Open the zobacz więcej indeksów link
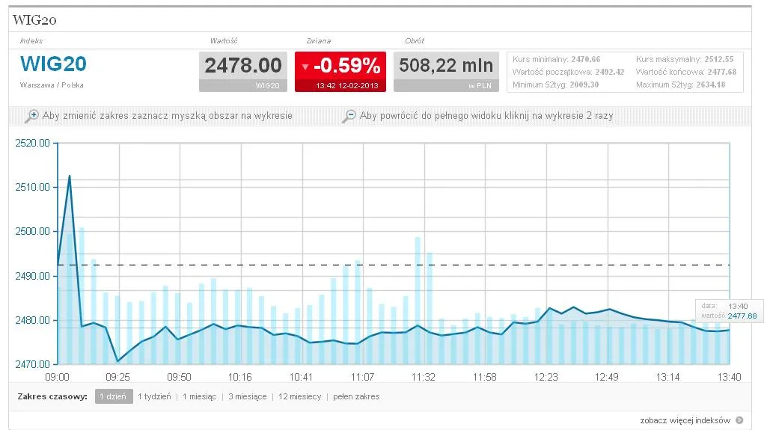Screen dimensions: 770x430 (x=685, y=420)
